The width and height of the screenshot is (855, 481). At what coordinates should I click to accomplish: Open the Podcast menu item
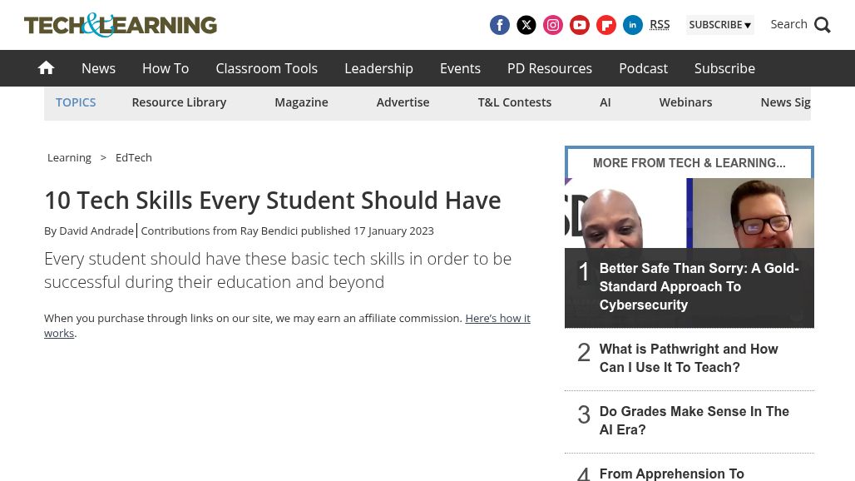[x=643, y=68]
